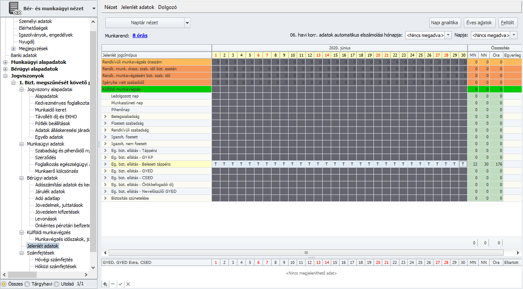The width and height of the screenshot is (523, 289).
Task: Click the horizontal scrollbar thumb of calendar grid
Action: pyautogui.click(x=306, y=252)
